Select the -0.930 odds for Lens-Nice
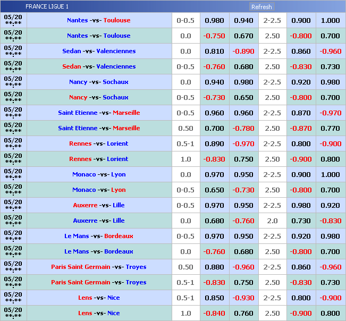 pyautogui.click(x=243, y=298)
